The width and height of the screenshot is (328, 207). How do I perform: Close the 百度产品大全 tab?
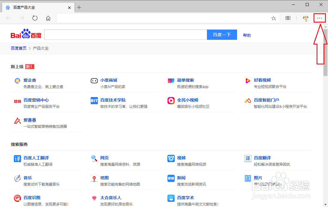pos(70,8)
